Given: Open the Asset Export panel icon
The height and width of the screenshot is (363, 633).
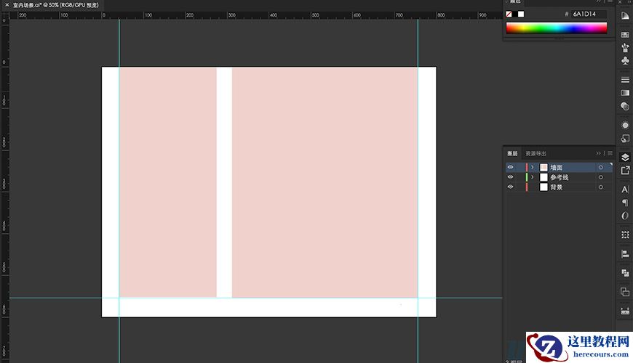Looking at the screenshot, I should pyautogui.click(x=625, y=170).
